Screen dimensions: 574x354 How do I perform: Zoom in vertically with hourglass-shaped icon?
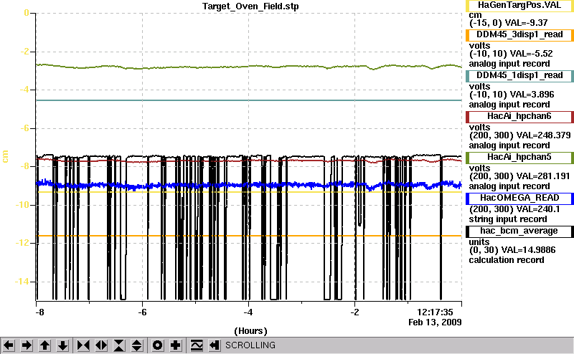point(119,345)
